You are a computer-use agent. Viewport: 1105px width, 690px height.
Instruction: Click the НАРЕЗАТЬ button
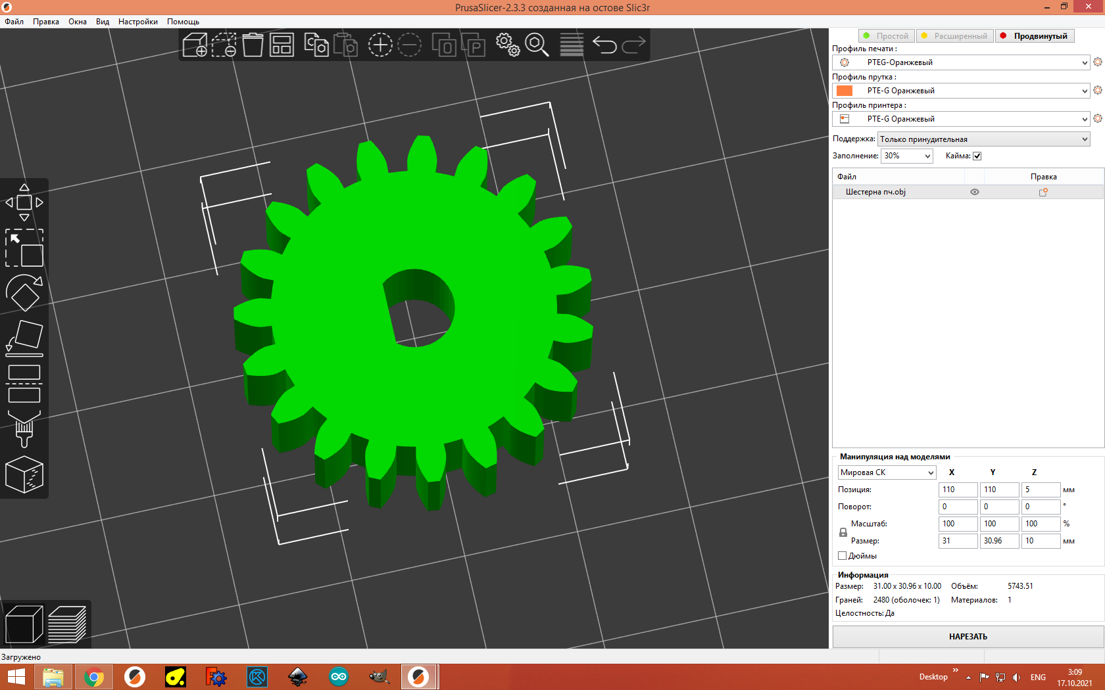pyautogui.click(x=968, y=637)
